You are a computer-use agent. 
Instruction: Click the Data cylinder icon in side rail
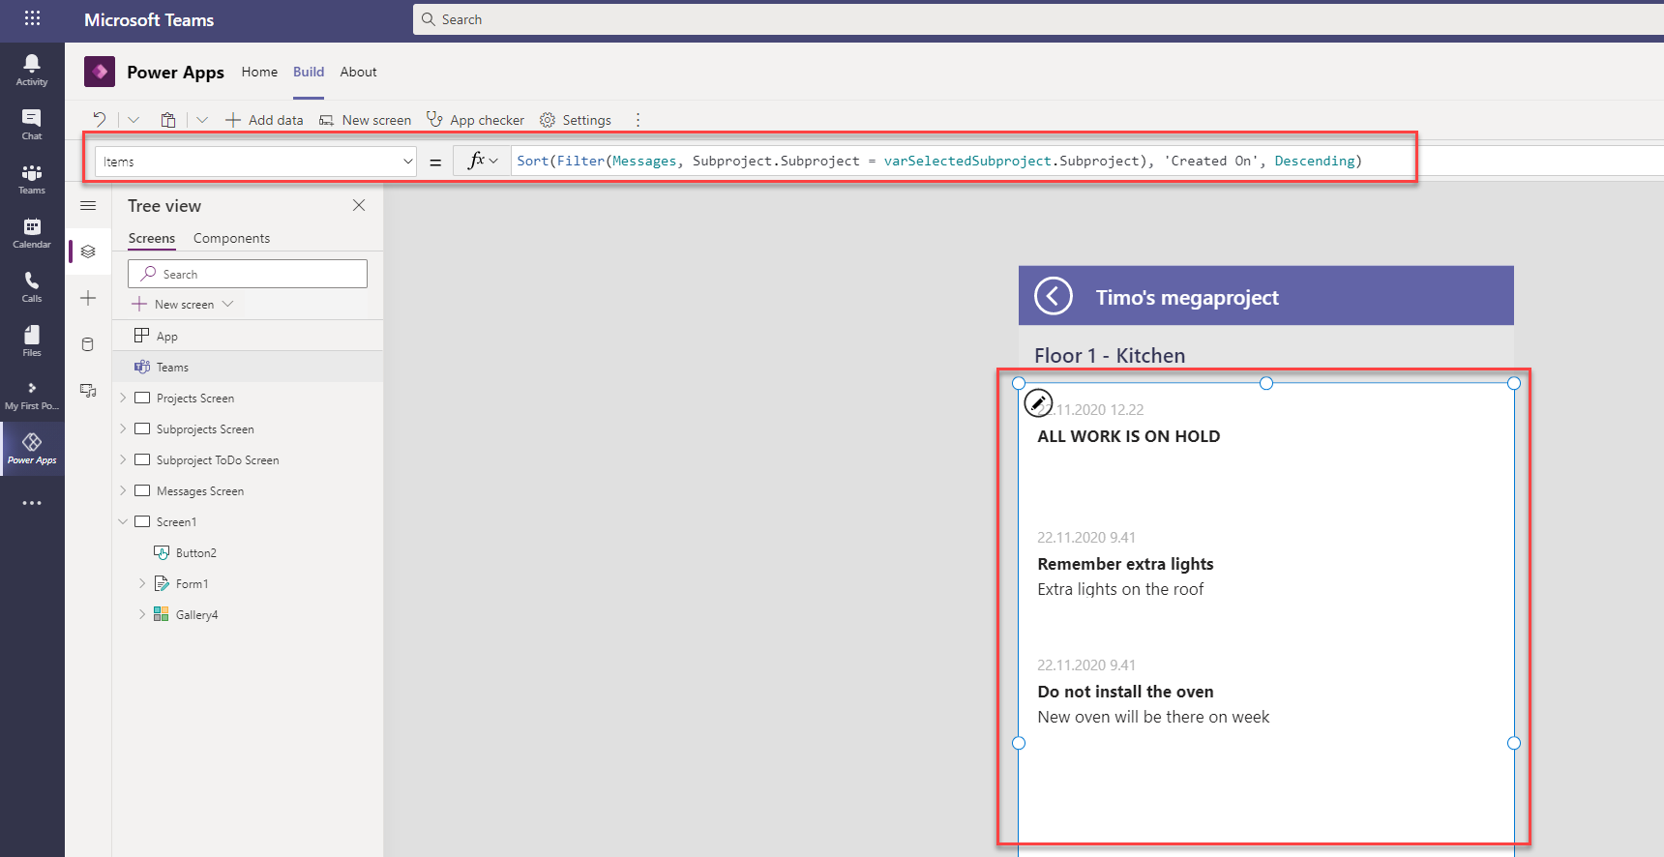88,344
